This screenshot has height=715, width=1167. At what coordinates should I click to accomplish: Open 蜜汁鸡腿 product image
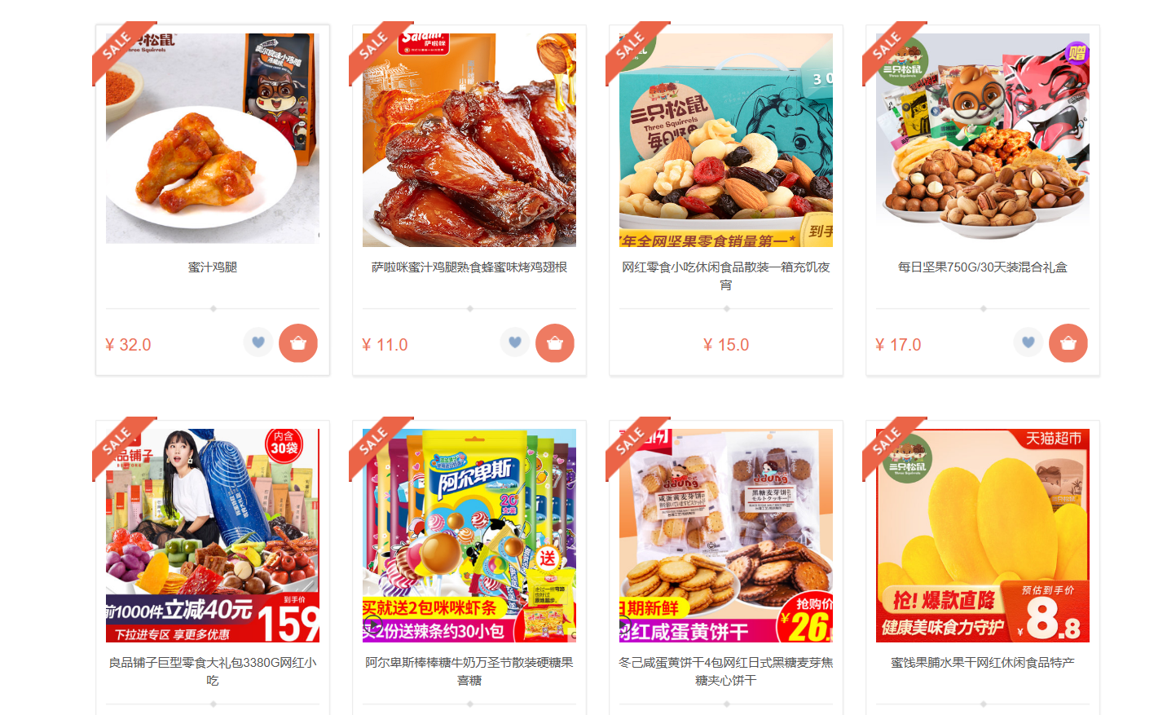213,139
